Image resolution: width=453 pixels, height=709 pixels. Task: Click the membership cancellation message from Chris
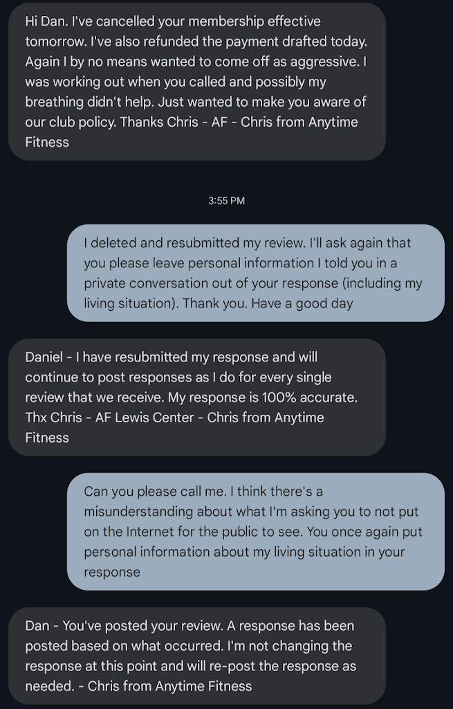[196, 82]
